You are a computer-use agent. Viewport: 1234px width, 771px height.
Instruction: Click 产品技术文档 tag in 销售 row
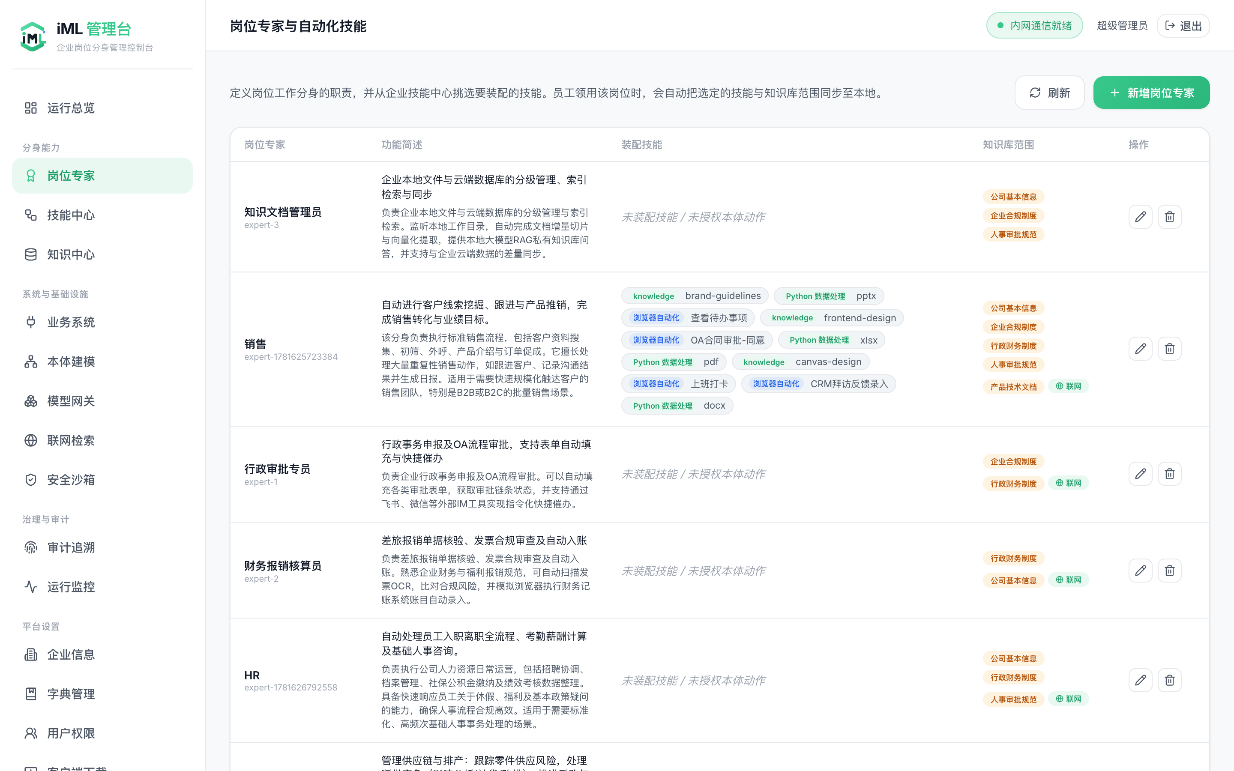coord(1013,387)
